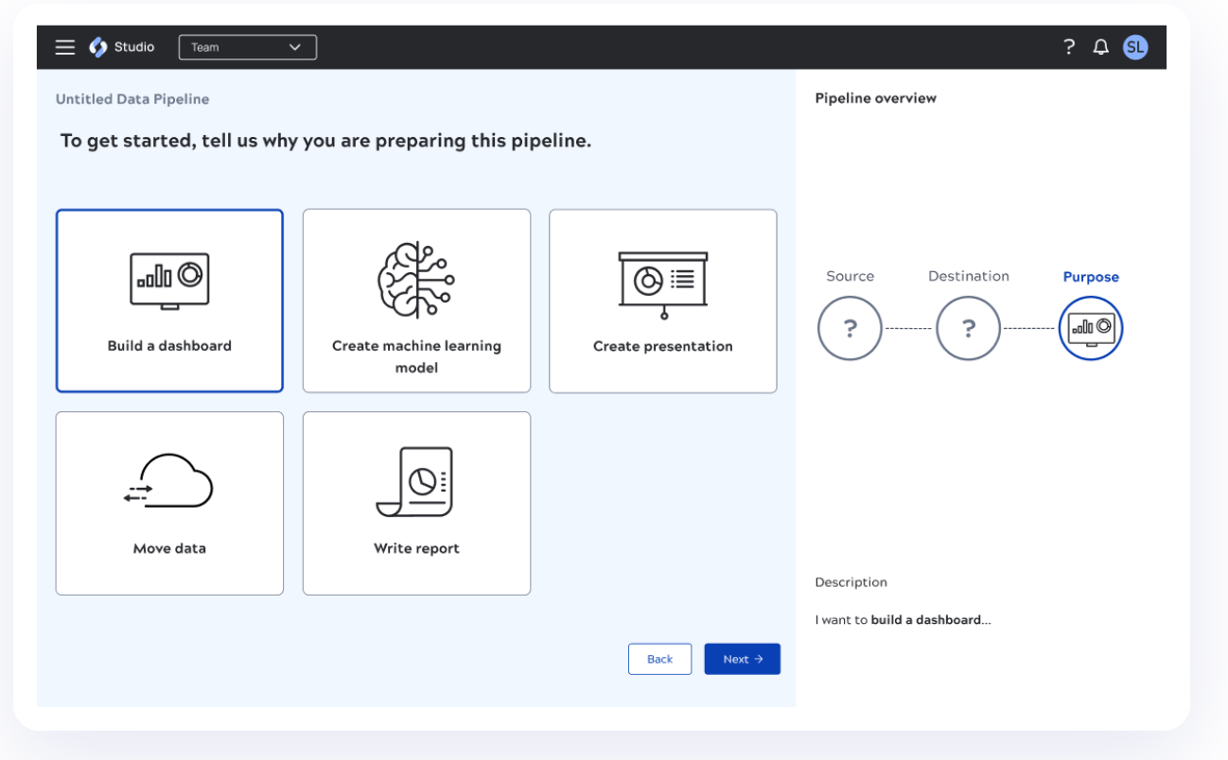Viewport: 1228px width, 760px height.
Task: Click the Studio logo icon
Action: point(98,47)
